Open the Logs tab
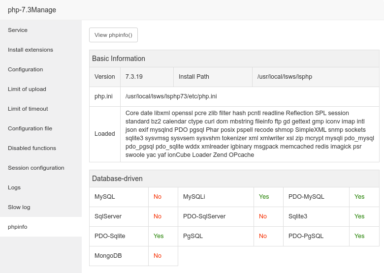 (15, 187)
